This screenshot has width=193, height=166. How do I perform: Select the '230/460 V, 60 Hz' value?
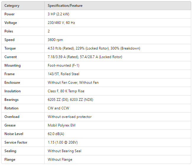click(61, 23)
